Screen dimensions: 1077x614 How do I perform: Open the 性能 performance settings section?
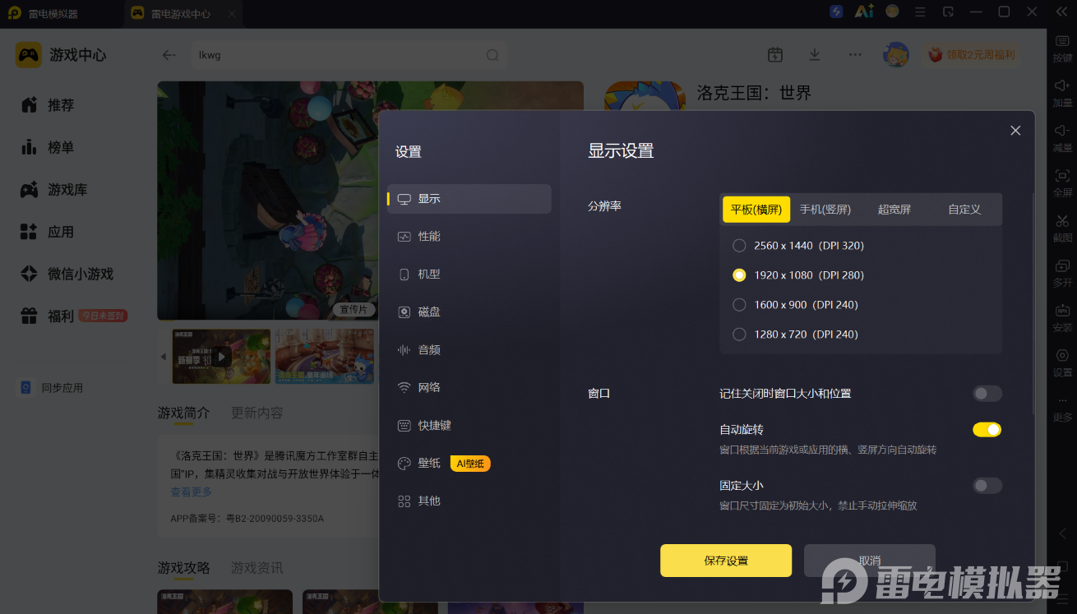click(469, 237)
